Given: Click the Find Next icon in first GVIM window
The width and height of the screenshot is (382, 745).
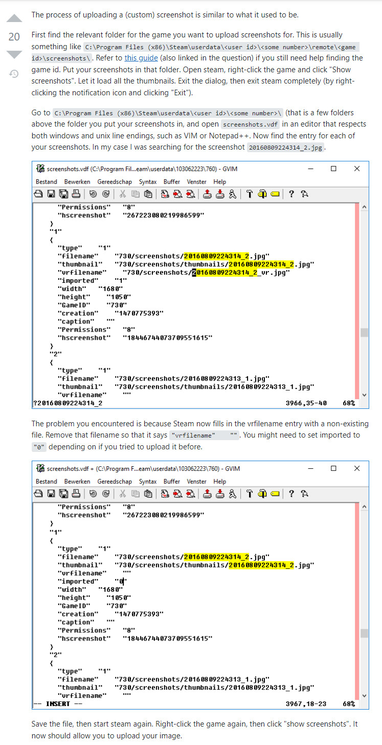Looking at the screenshot, I should pos(177,194).
